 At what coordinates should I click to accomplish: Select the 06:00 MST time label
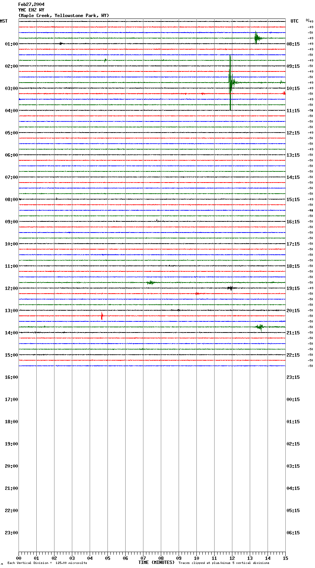click(x=11, y=155)
